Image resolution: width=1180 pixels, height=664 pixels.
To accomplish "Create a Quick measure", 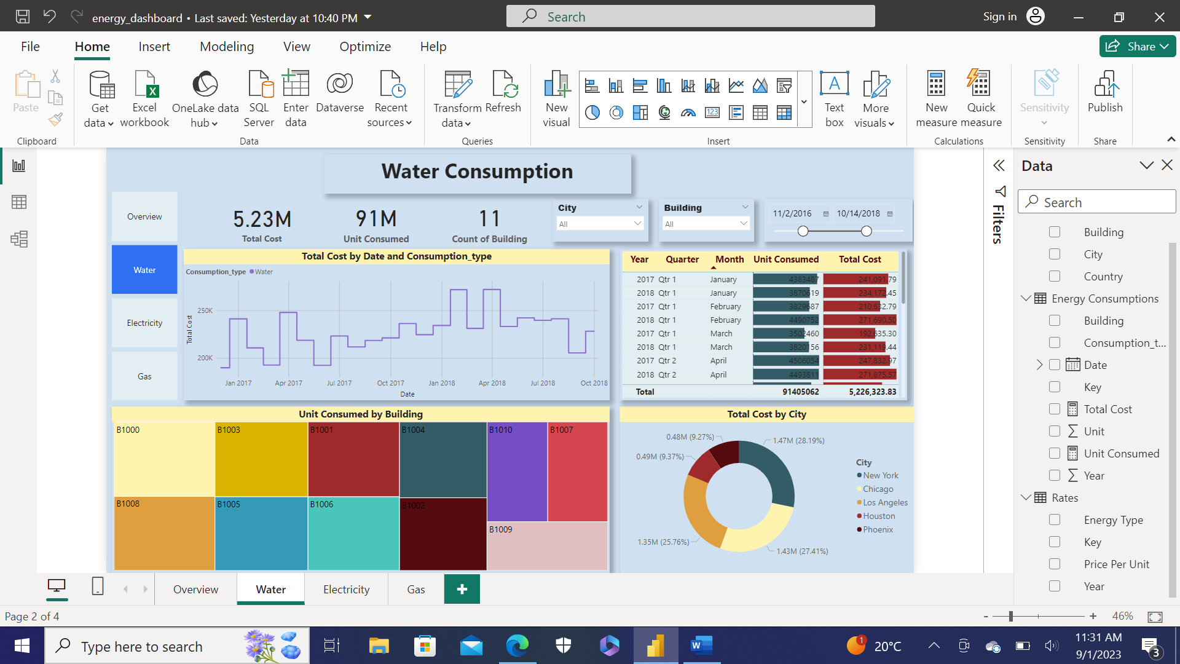I will coord(981,98).
